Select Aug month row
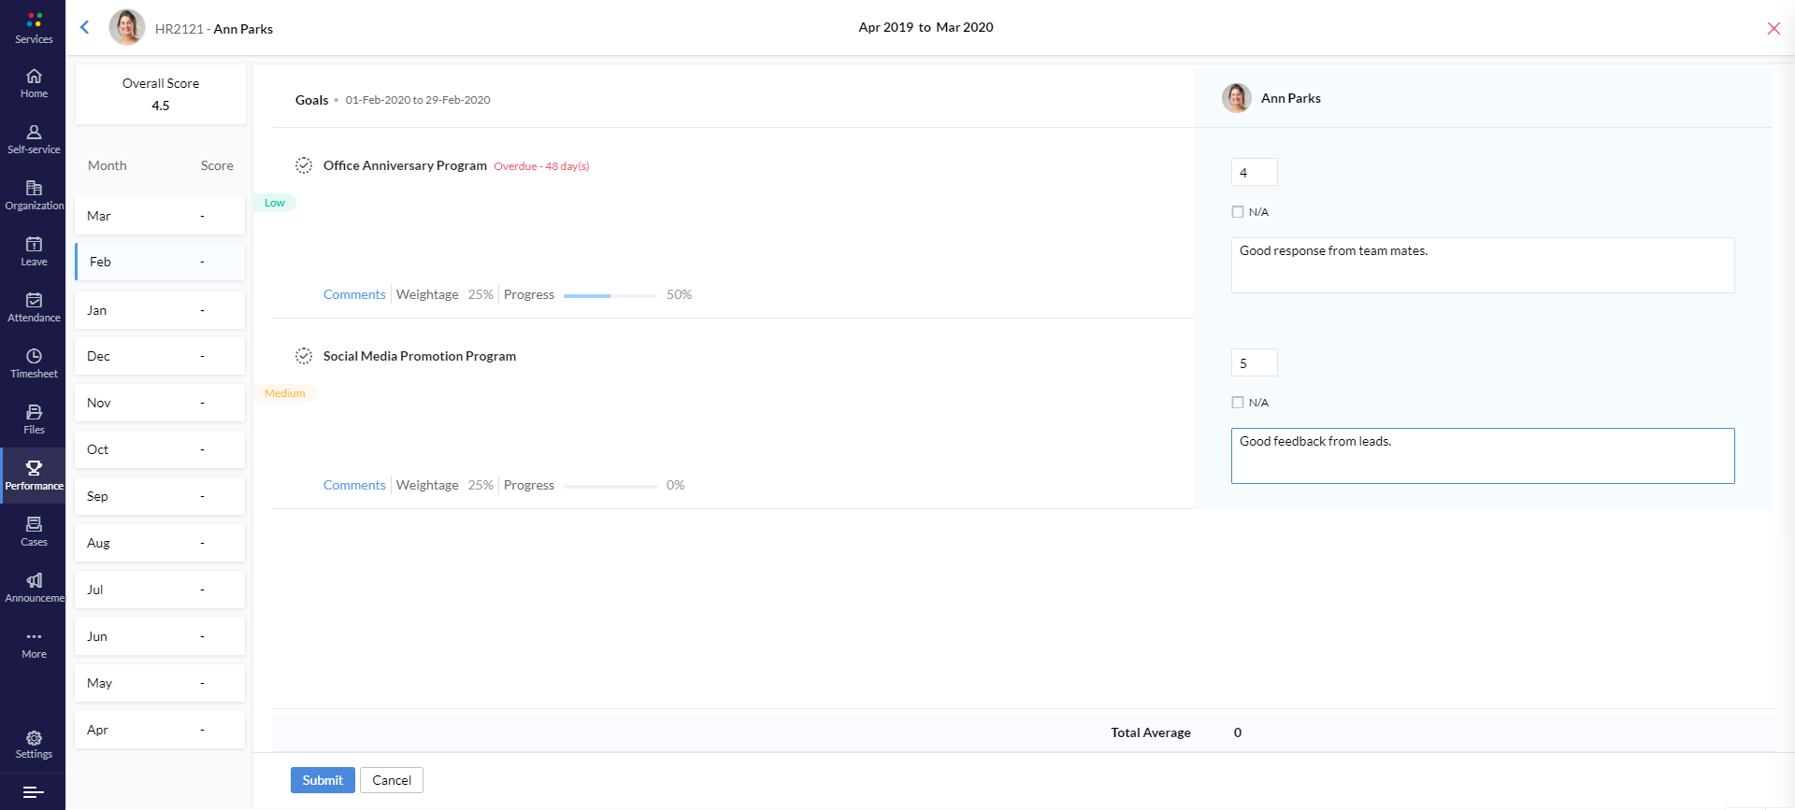1795x810 pixels. [160, 543]
